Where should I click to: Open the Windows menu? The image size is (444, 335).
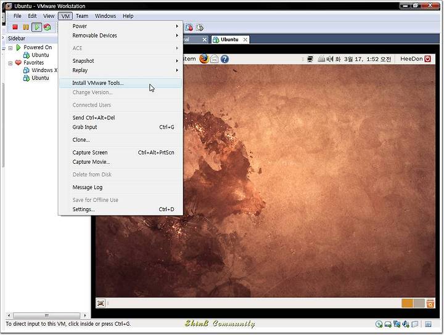coord(105,16)
